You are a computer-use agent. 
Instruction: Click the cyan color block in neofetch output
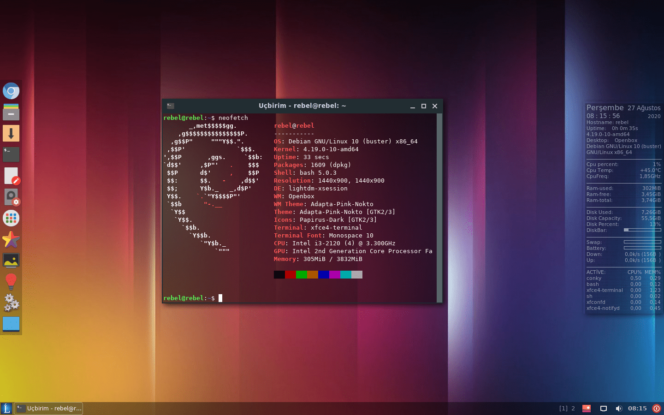coord(346,275)
